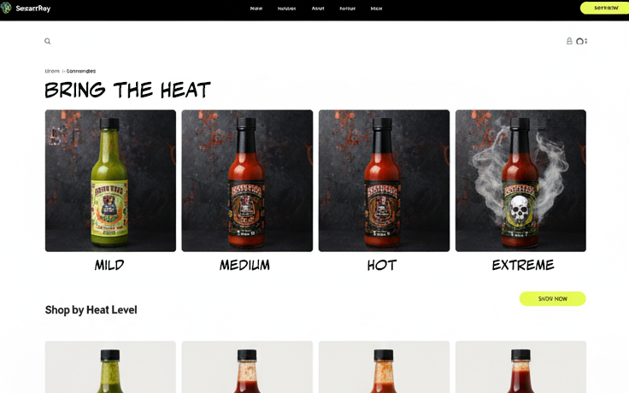
Task: Open the Hot sauce bottle image
Action: pos(384,181)
